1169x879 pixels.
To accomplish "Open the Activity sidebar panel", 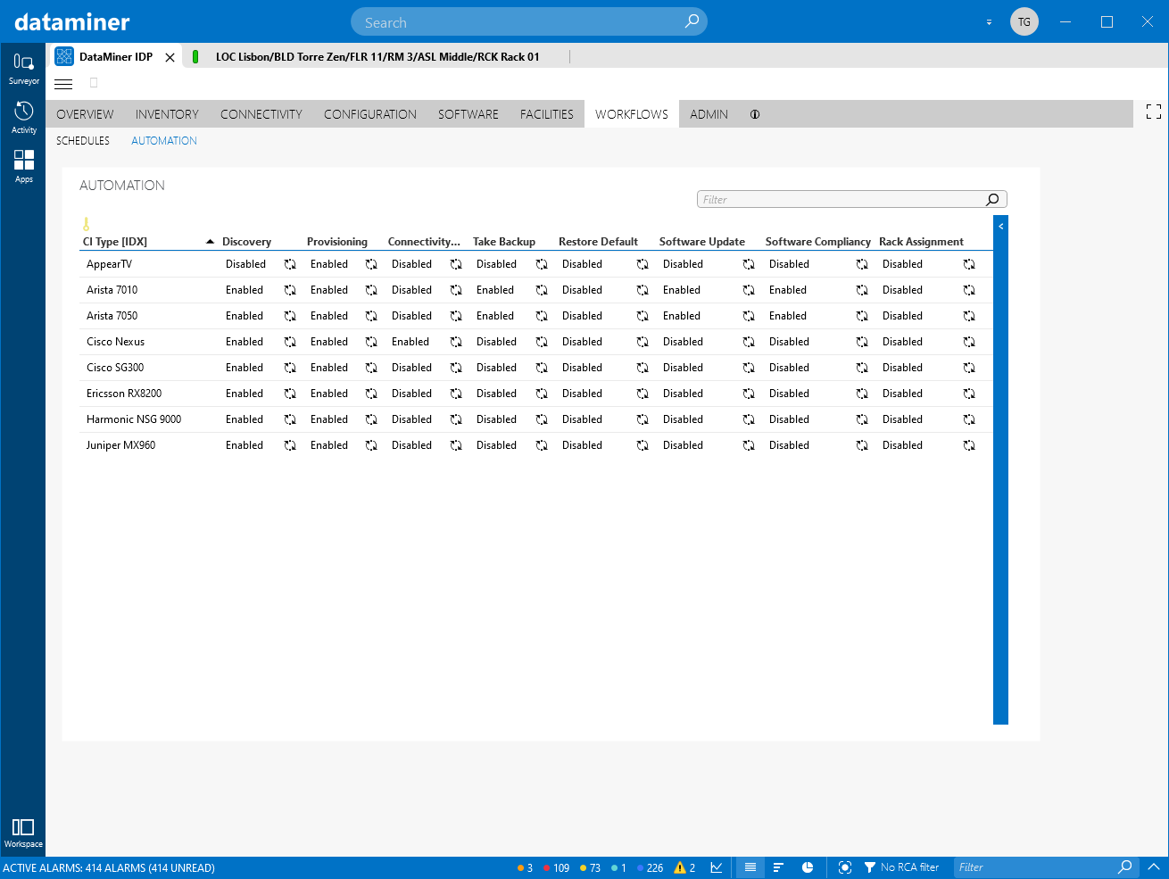I will tap(24, 118).
